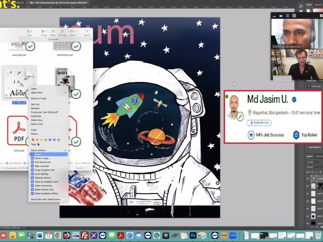The width and height of the screenshot is (323, 242).
Task: Click Add Tags icon in Finder toolbar
Action: click(62, 31)
